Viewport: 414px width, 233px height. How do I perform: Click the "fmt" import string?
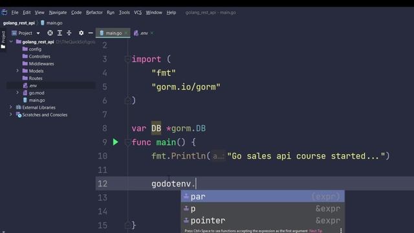[x=164, y=73]
